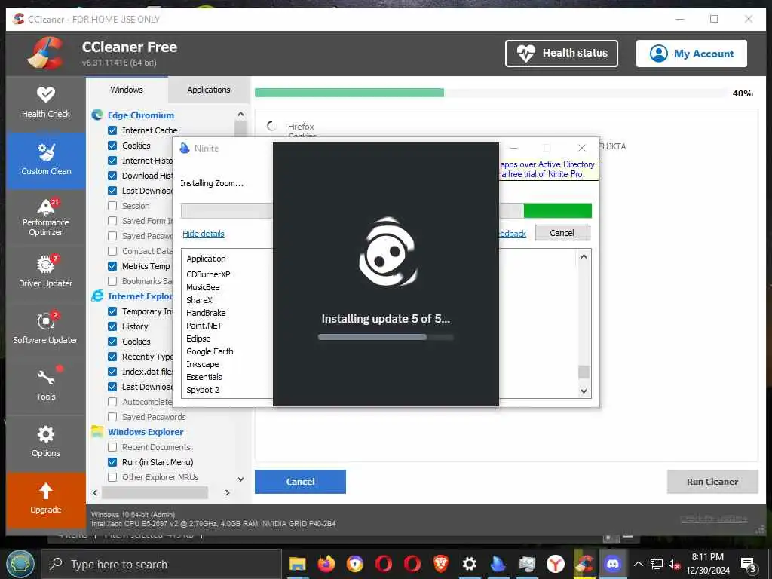Uncheck Run (in Start Menu)
The image size is (772, 579).
[x=112, y=462]
